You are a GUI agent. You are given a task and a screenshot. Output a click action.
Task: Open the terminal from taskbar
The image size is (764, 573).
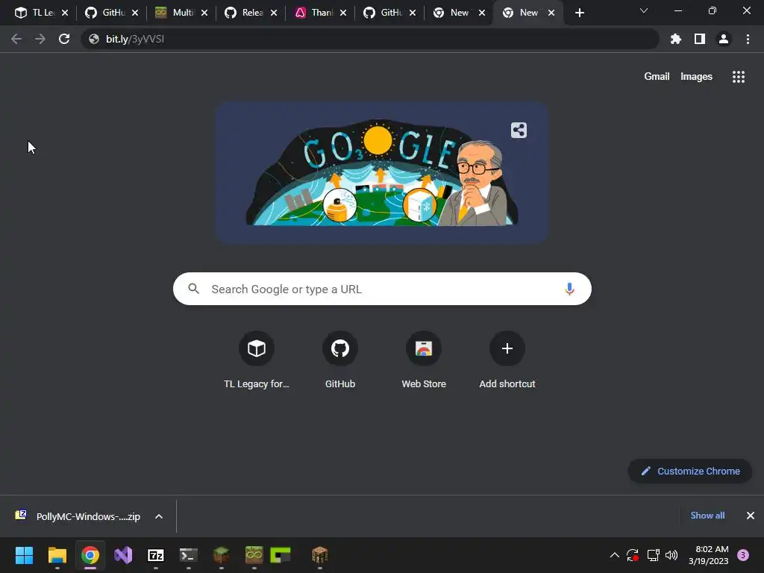pos(189,555)
